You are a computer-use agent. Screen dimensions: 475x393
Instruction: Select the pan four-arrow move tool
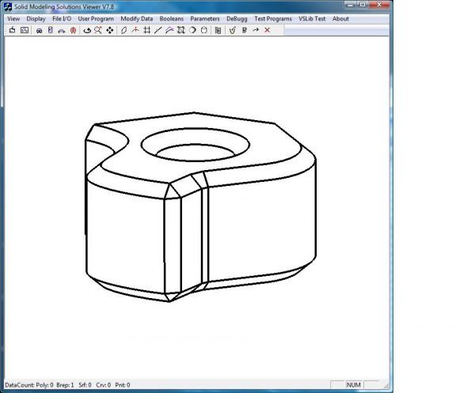pos(110,30)
